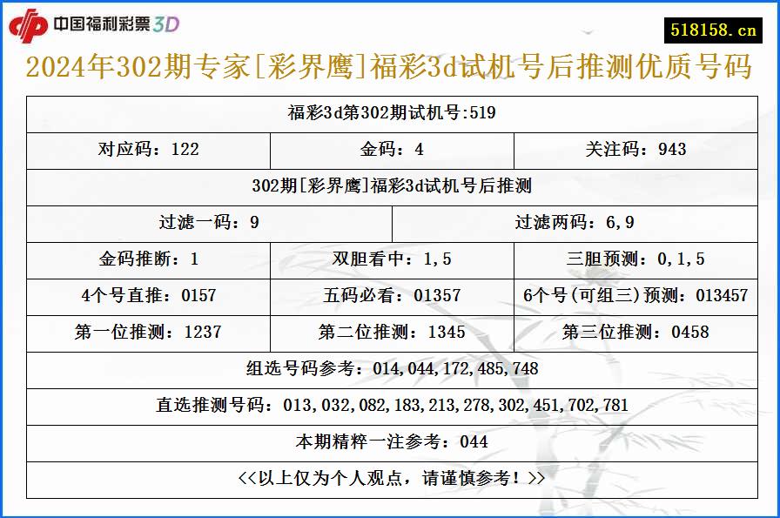Click the disclaimer row at the bottom
Image resolution: width=780 pixels, height=518 pixels.
[390, 479]
